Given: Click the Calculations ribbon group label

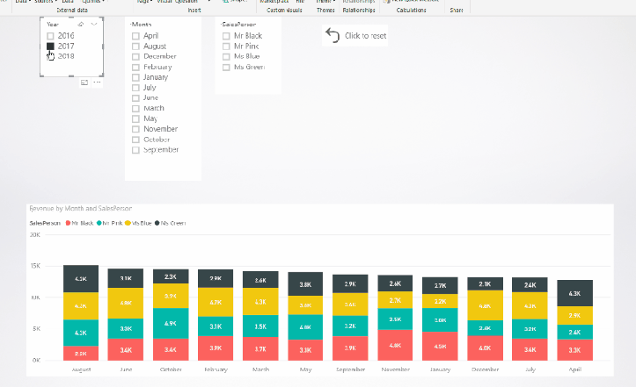Looking at the screenshot, I should [x=411, y=10].
